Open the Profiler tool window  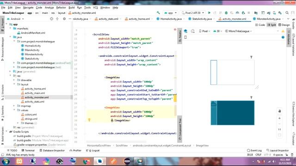(x=75, y=150)
